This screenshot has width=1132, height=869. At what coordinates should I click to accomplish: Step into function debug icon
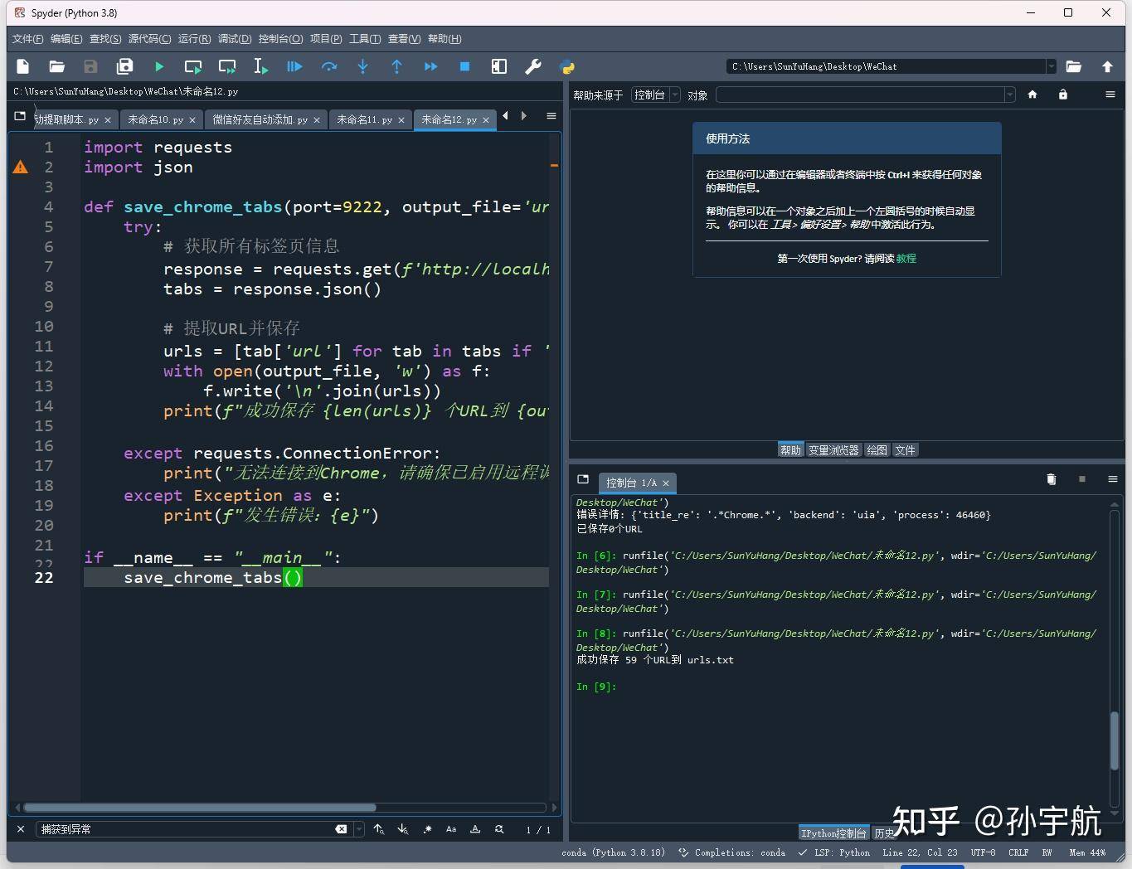pyautogui.click(x=362, y=66)
